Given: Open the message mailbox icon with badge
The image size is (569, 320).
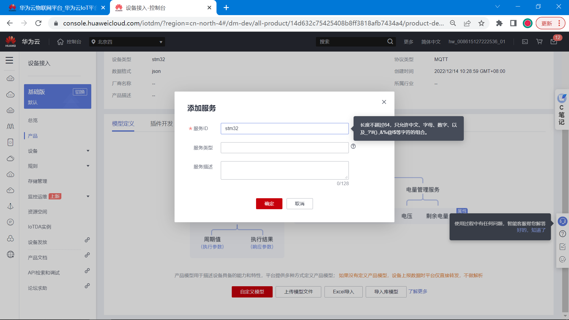Looking at the screenshot, I should coord(554,42).
